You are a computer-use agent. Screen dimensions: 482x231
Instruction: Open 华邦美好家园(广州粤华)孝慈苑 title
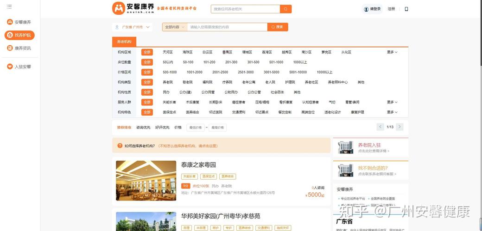point(221,216)
